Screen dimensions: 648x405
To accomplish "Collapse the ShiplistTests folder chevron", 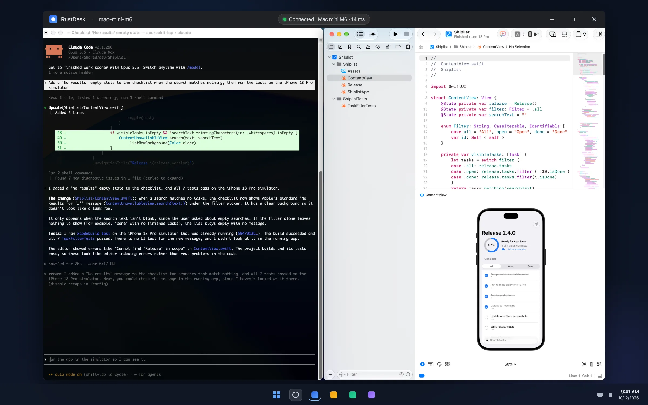I will pos(334,99).
